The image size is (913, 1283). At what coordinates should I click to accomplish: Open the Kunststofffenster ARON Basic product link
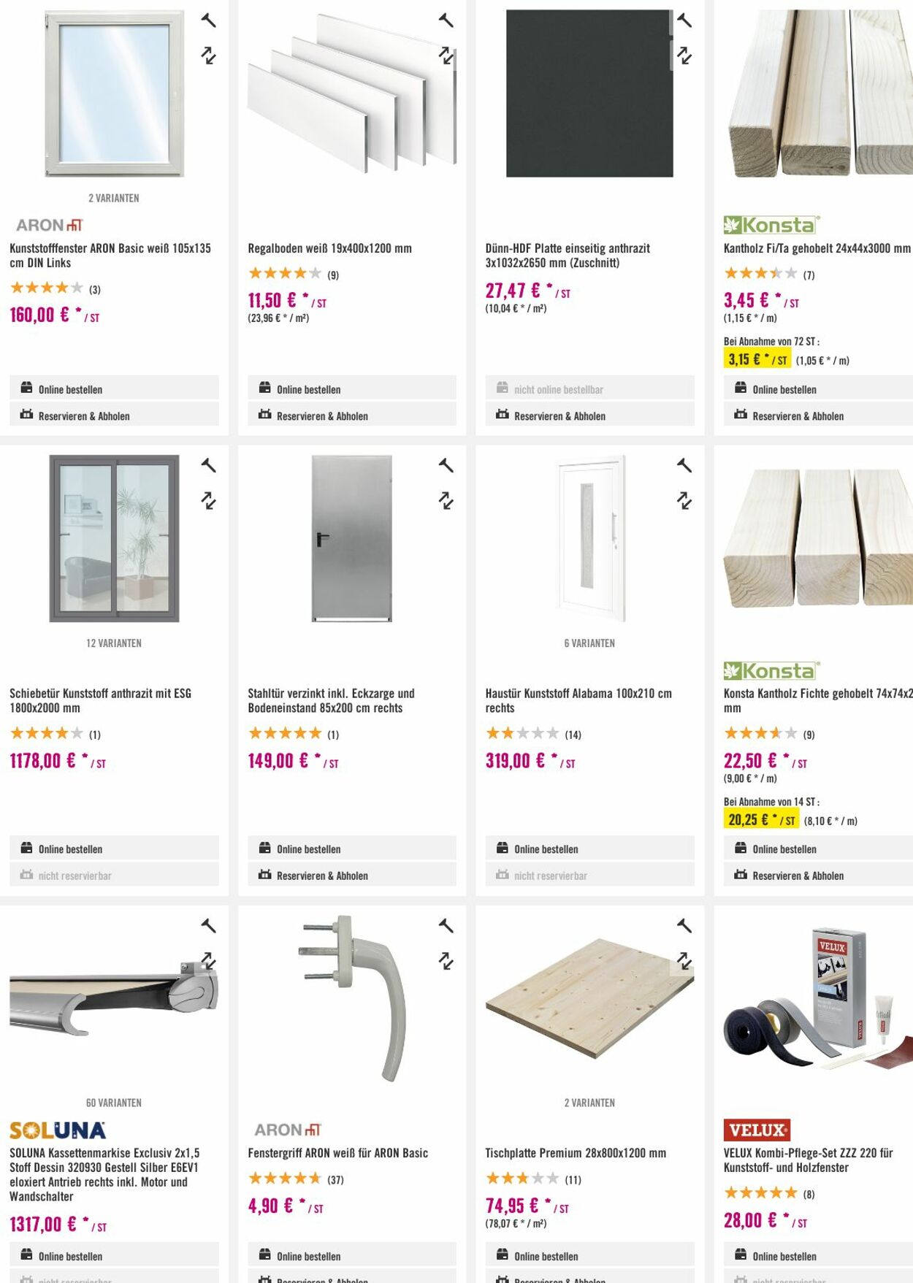(x=111, y=254)
